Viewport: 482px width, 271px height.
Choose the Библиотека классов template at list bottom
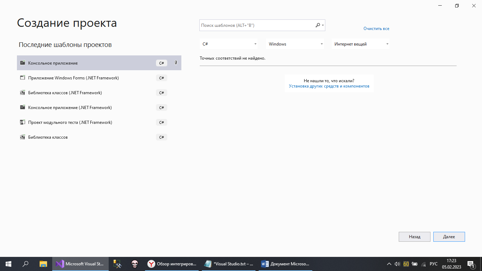(x=48, y=137)
